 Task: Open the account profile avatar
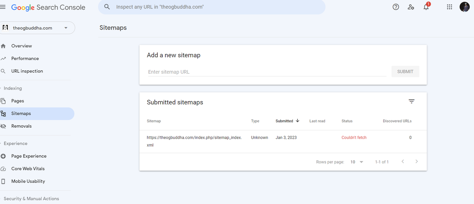[465, 7]
